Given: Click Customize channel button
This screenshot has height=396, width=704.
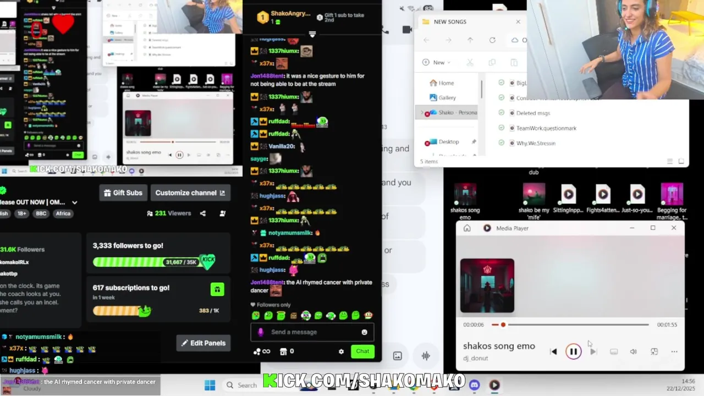Looking at the screenshot, I should [190, 193].
